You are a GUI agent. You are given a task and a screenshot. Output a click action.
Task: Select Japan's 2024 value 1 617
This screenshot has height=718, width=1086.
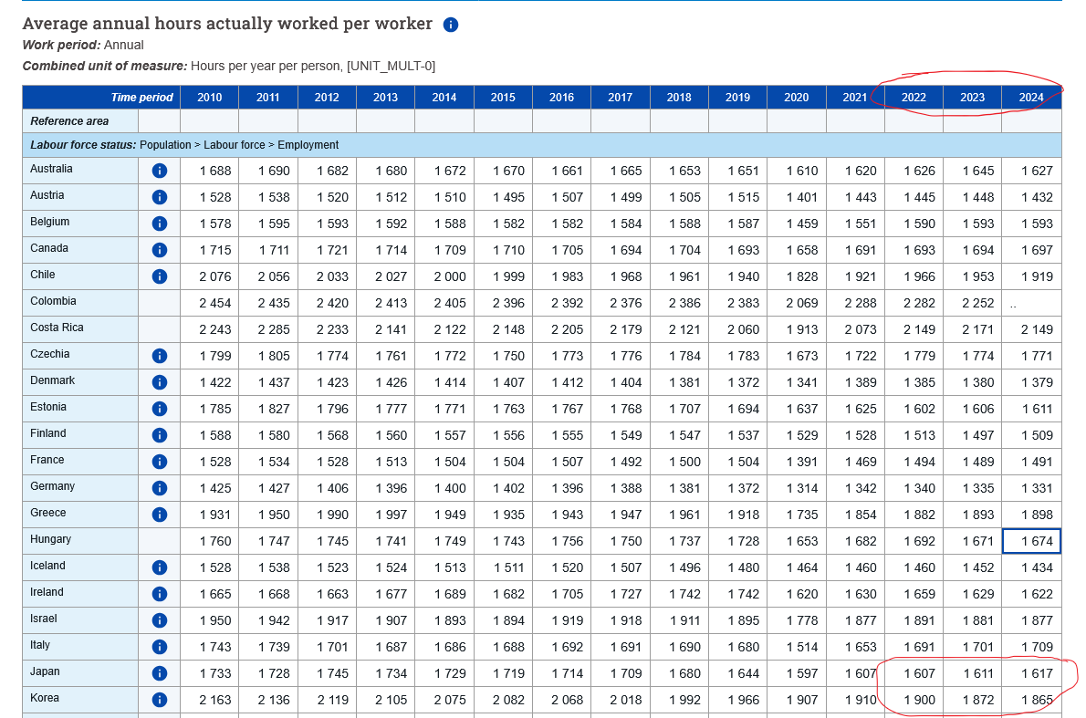pos(1031,673)
